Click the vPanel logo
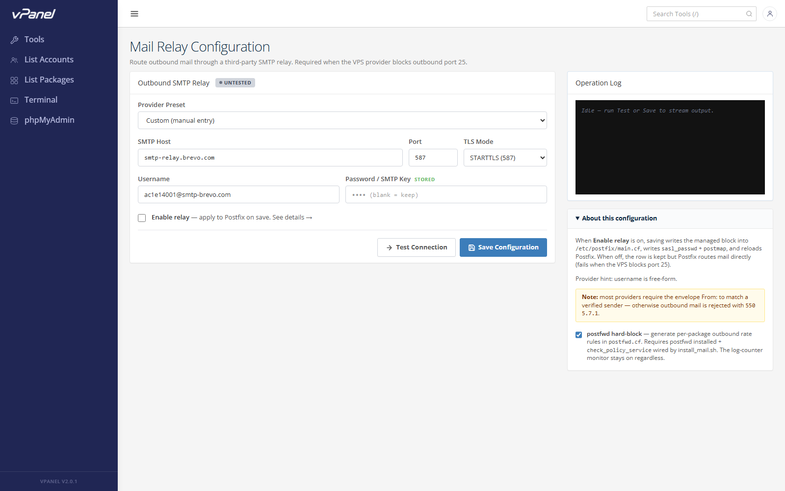 click(x=34, y=14)
